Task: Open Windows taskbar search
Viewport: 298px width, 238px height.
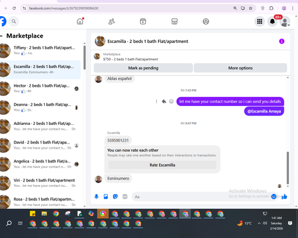Action: point(9,223)
